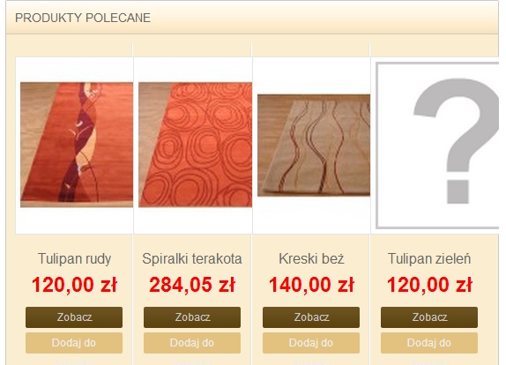
Task: Open the Tulipan rudy rug image
Action: tap(77, 145)
